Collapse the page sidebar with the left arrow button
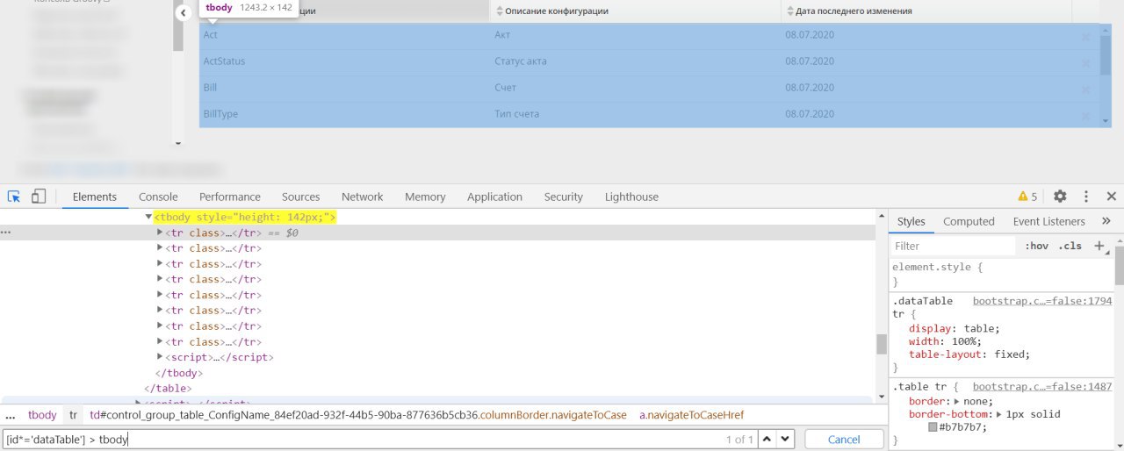Screen dimensions: 1124x451 [183, 13]
